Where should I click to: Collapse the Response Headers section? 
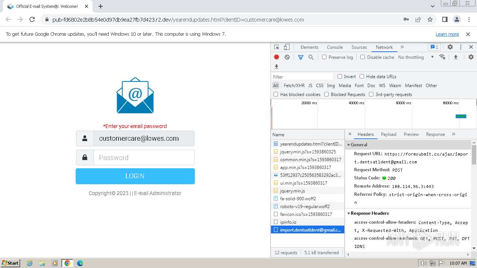coord(349,213)
